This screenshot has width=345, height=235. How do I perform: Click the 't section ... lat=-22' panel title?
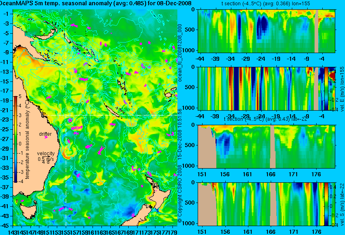click(x=265, y=119)
